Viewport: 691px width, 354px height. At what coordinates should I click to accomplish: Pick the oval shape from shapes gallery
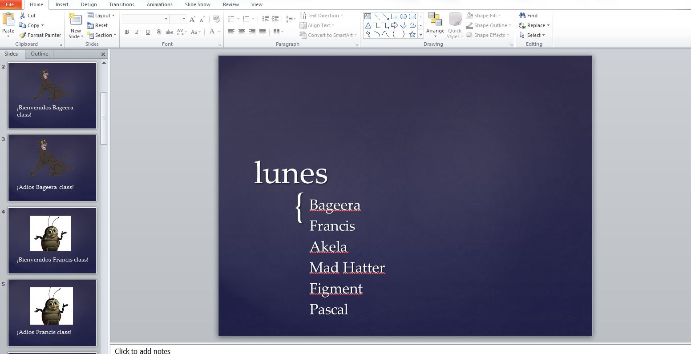pos(403,16)
